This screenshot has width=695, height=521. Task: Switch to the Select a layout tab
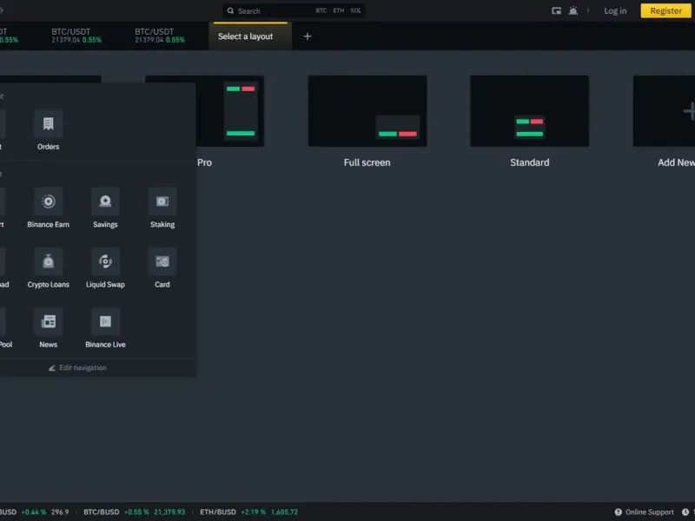250,36
